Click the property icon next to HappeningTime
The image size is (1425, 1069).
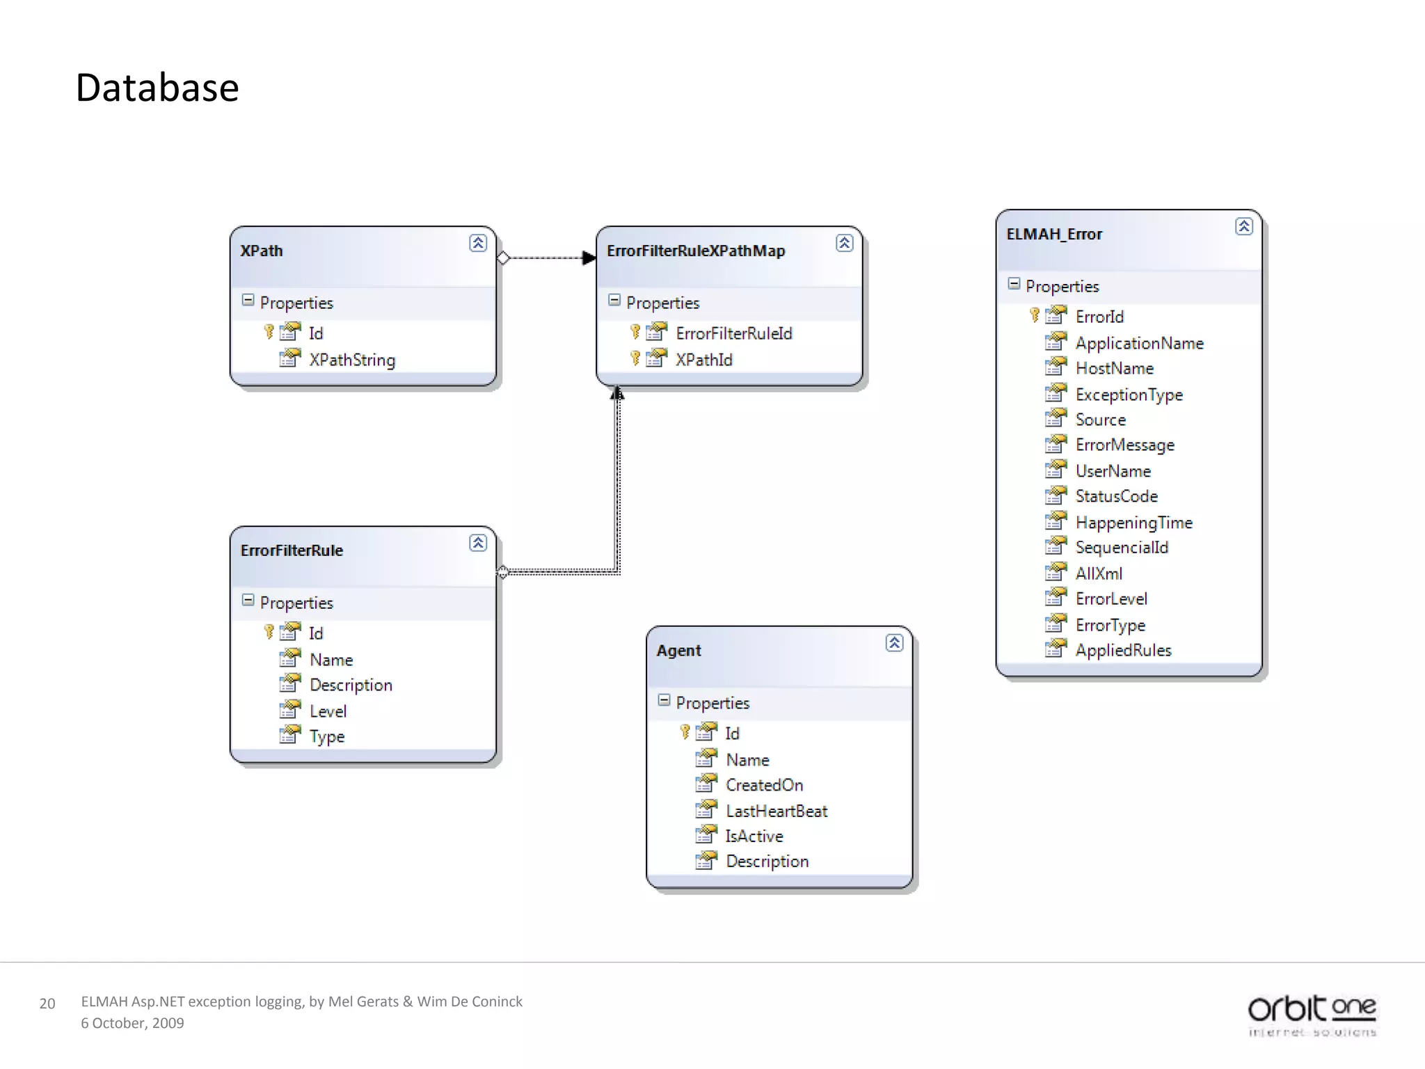[1056, 521]
